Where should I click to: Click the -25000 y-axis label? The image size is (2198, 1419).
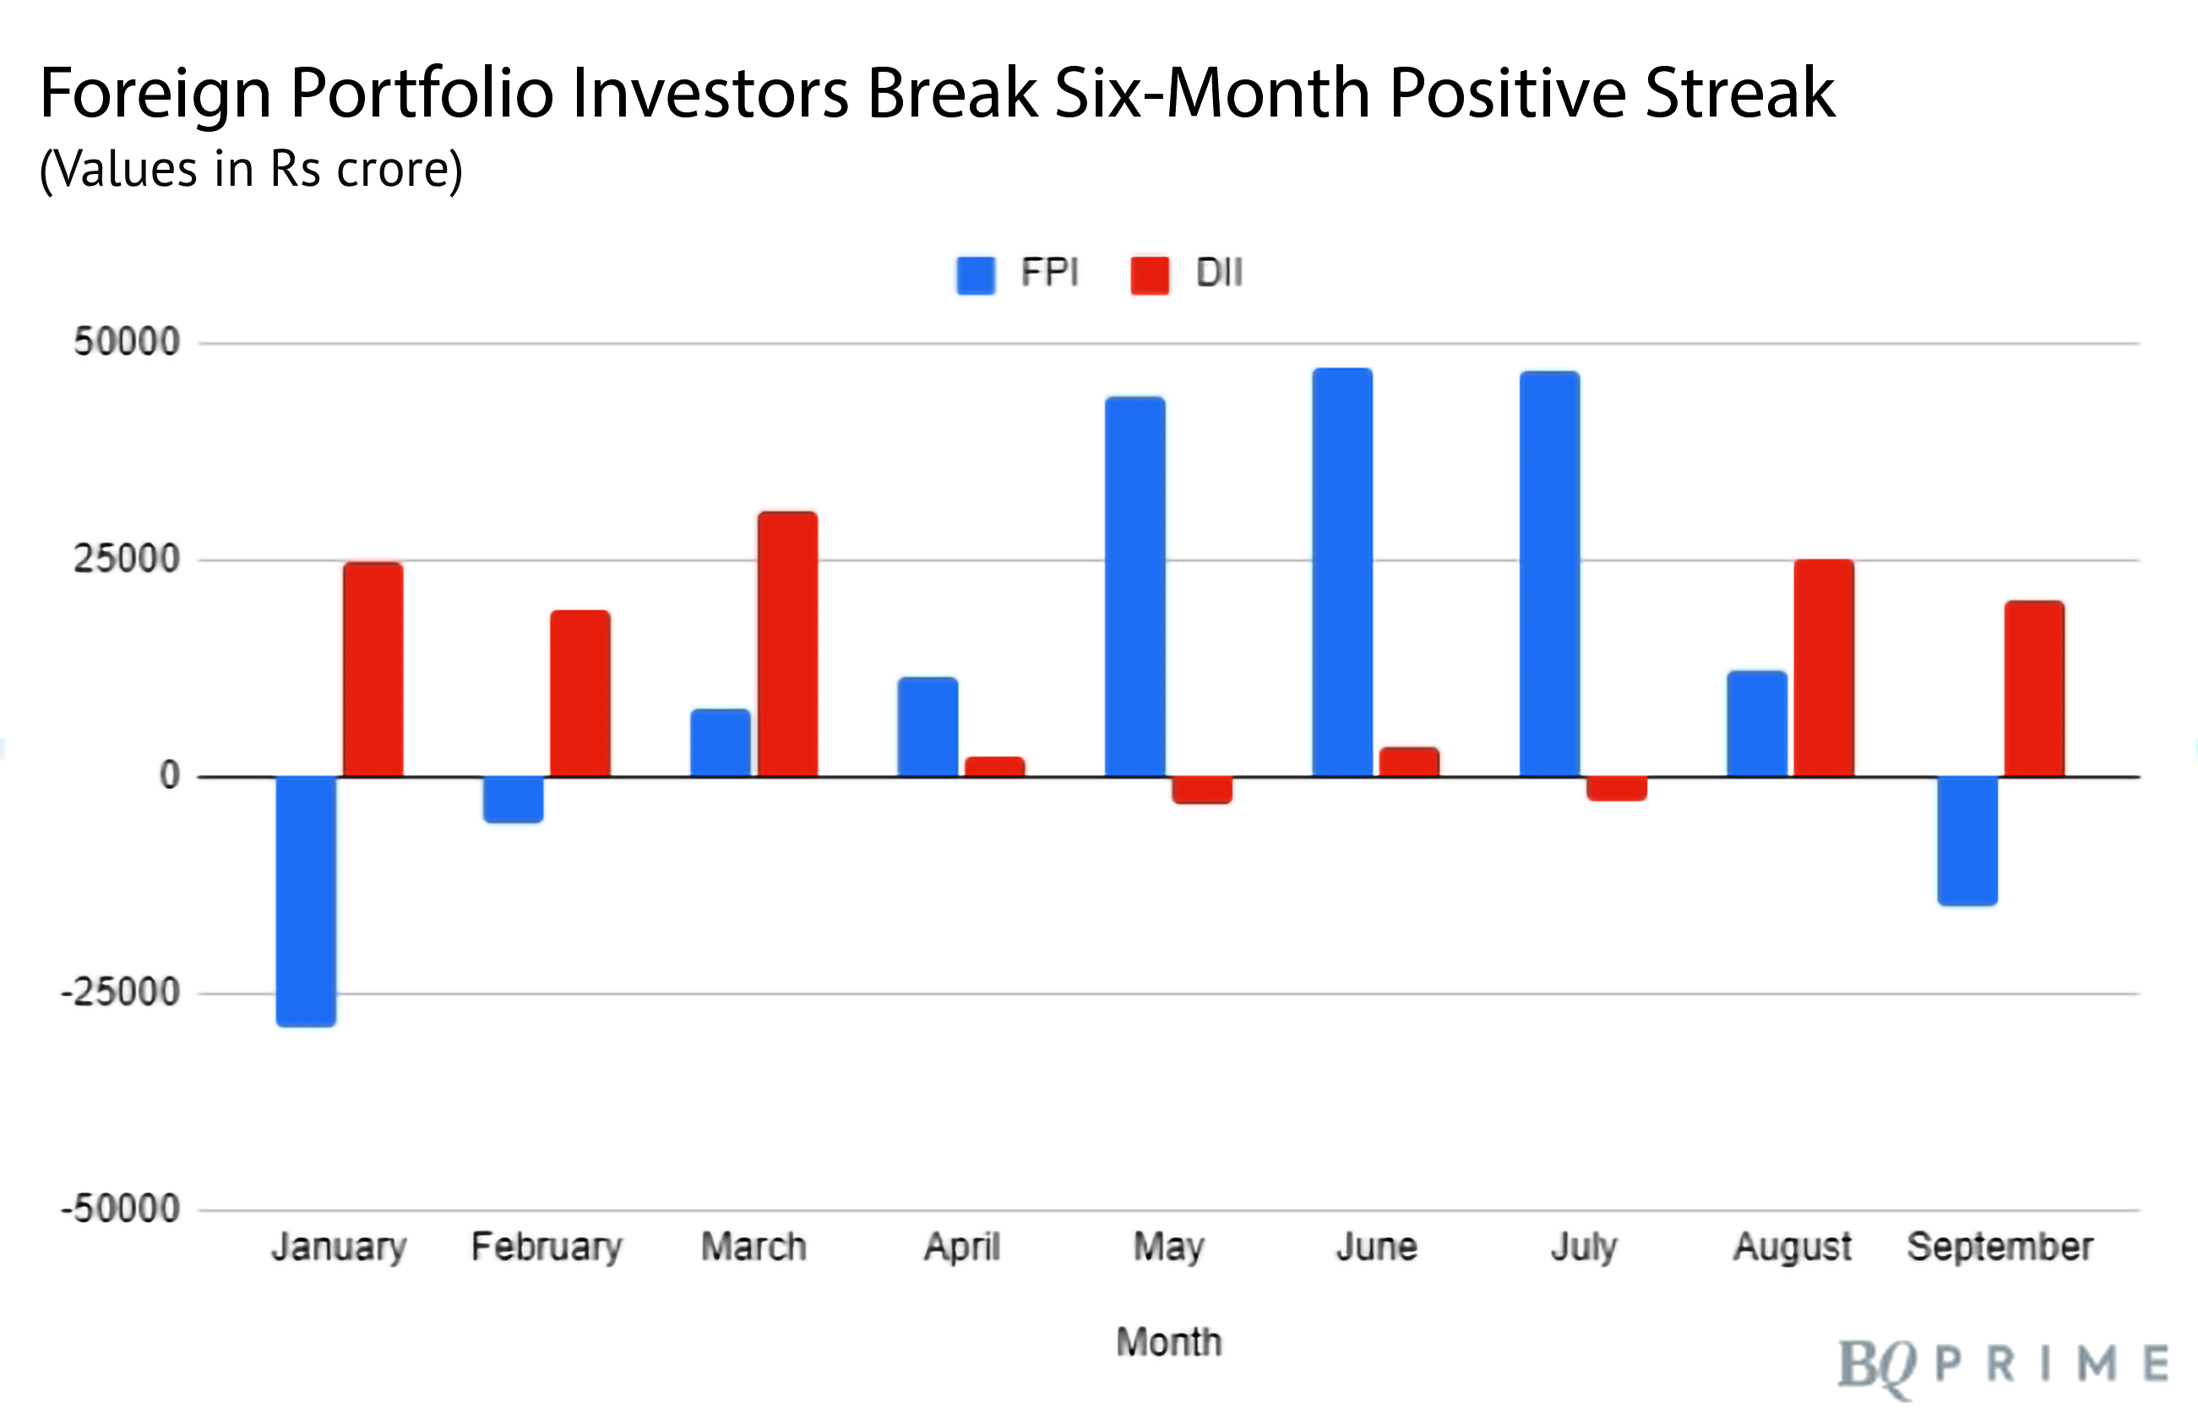point(121,992)
